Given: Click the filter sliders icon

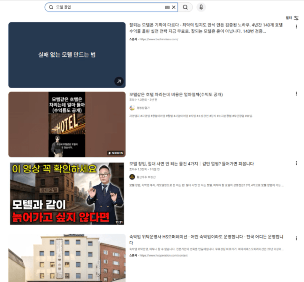Looking at the screenshot, I should 296,18.
